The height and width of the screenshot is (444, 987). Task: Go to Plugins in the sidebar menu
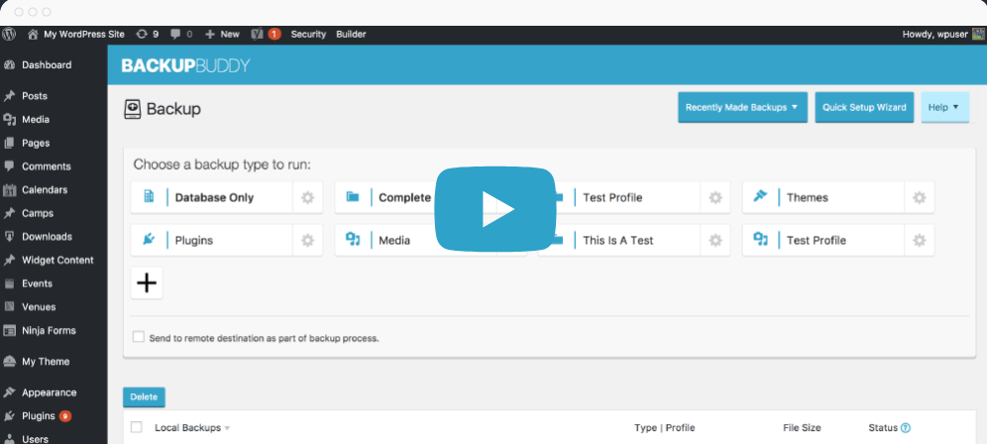pyautogui.click(x=38, y=416)
